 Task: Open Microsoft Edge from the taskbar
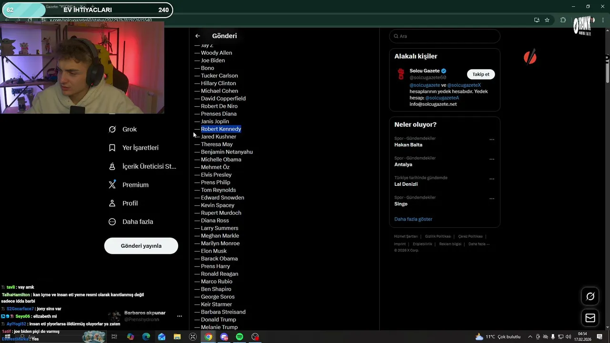click(x=146, y=337)
